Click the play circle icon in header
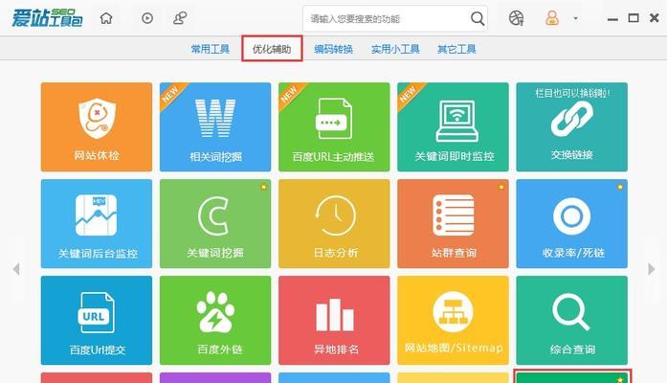The image size is (667, 383). tap(147, 18)
